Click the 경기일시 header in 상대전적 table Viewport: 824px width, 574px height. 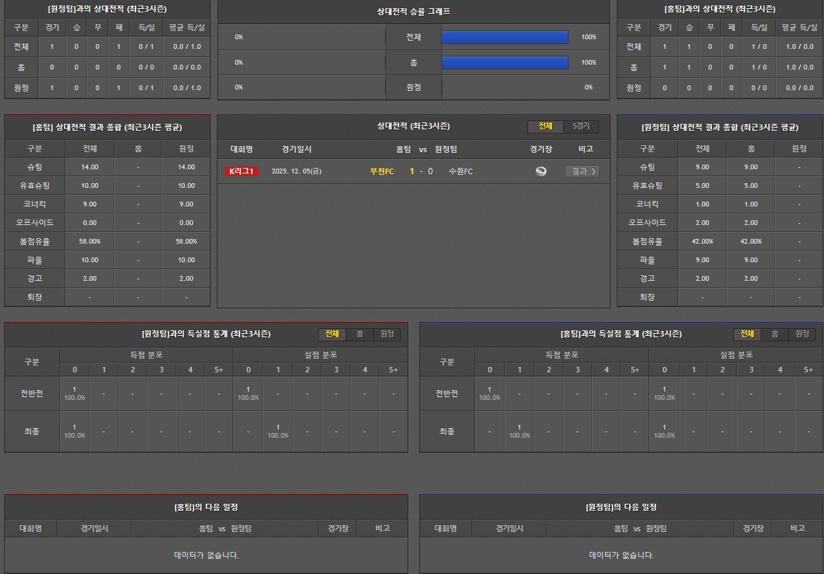(296, 149)
